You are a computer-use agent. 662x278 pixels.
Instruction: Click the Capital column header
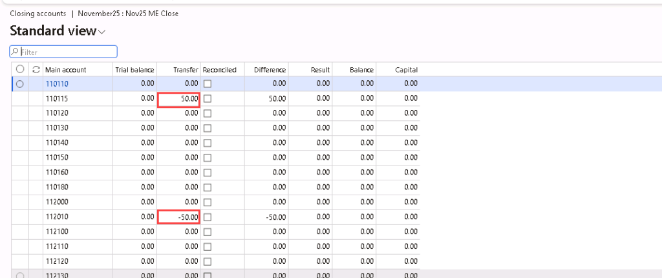(406, 70)
